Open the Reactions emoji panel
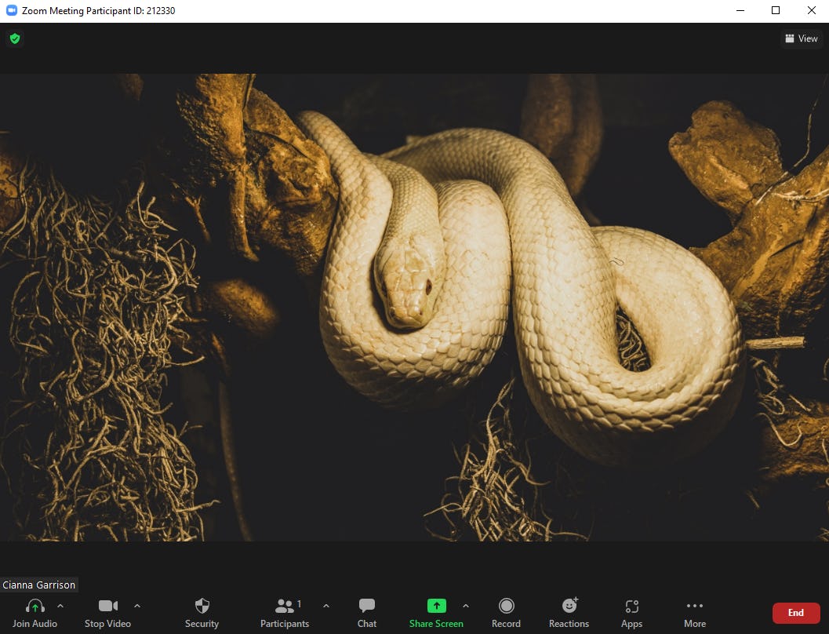Image resolution: width=829 pixels, height=634 pixels. coord(569,606)
